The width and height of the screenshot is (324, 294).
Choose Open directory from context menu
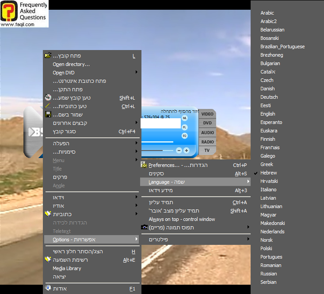pos(71,64)
